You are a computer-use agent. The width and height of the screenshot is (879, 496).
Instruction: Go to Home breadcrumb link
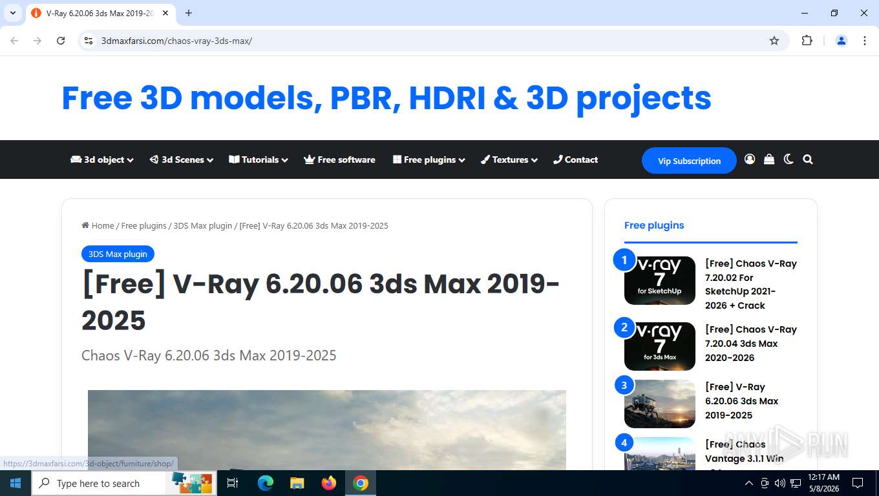[x=98, y=225]
